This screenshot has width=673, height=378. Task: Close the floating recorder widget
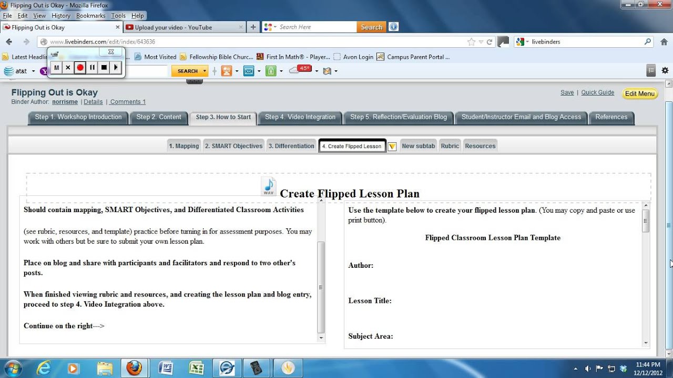coord(111,52)
